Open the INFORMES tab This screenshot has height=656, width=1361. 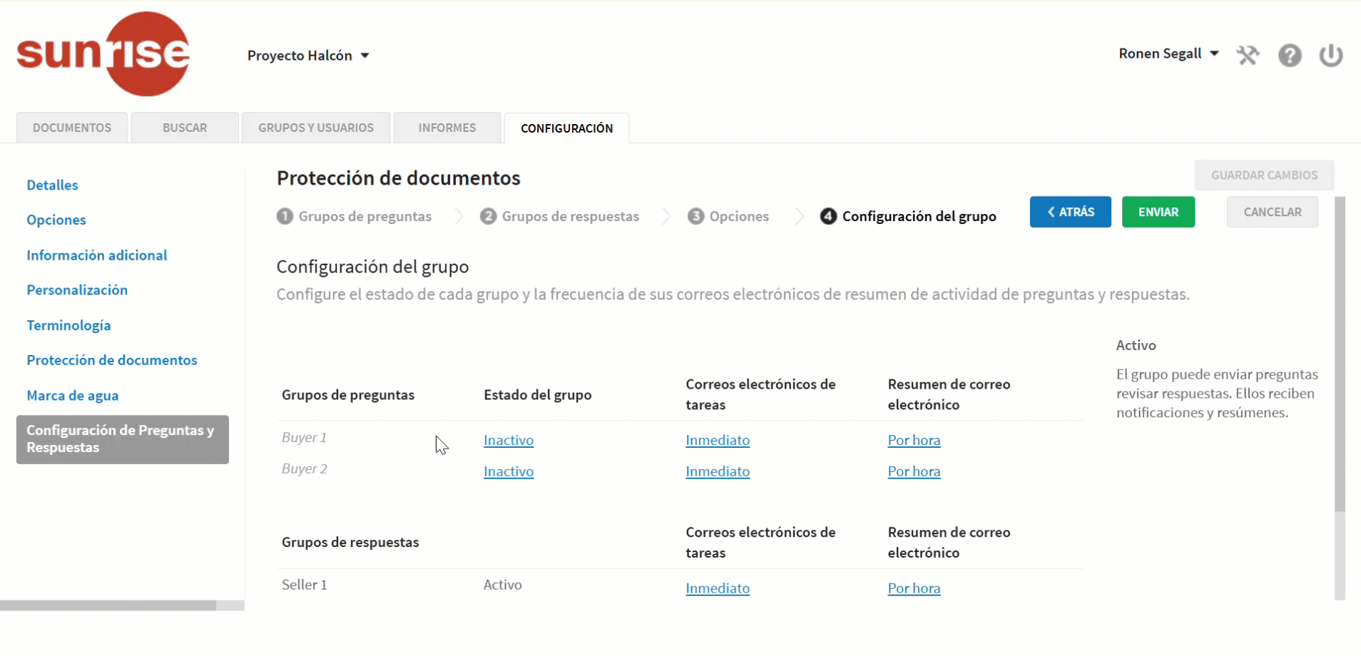pyautogui.click(x=447, y=128)
